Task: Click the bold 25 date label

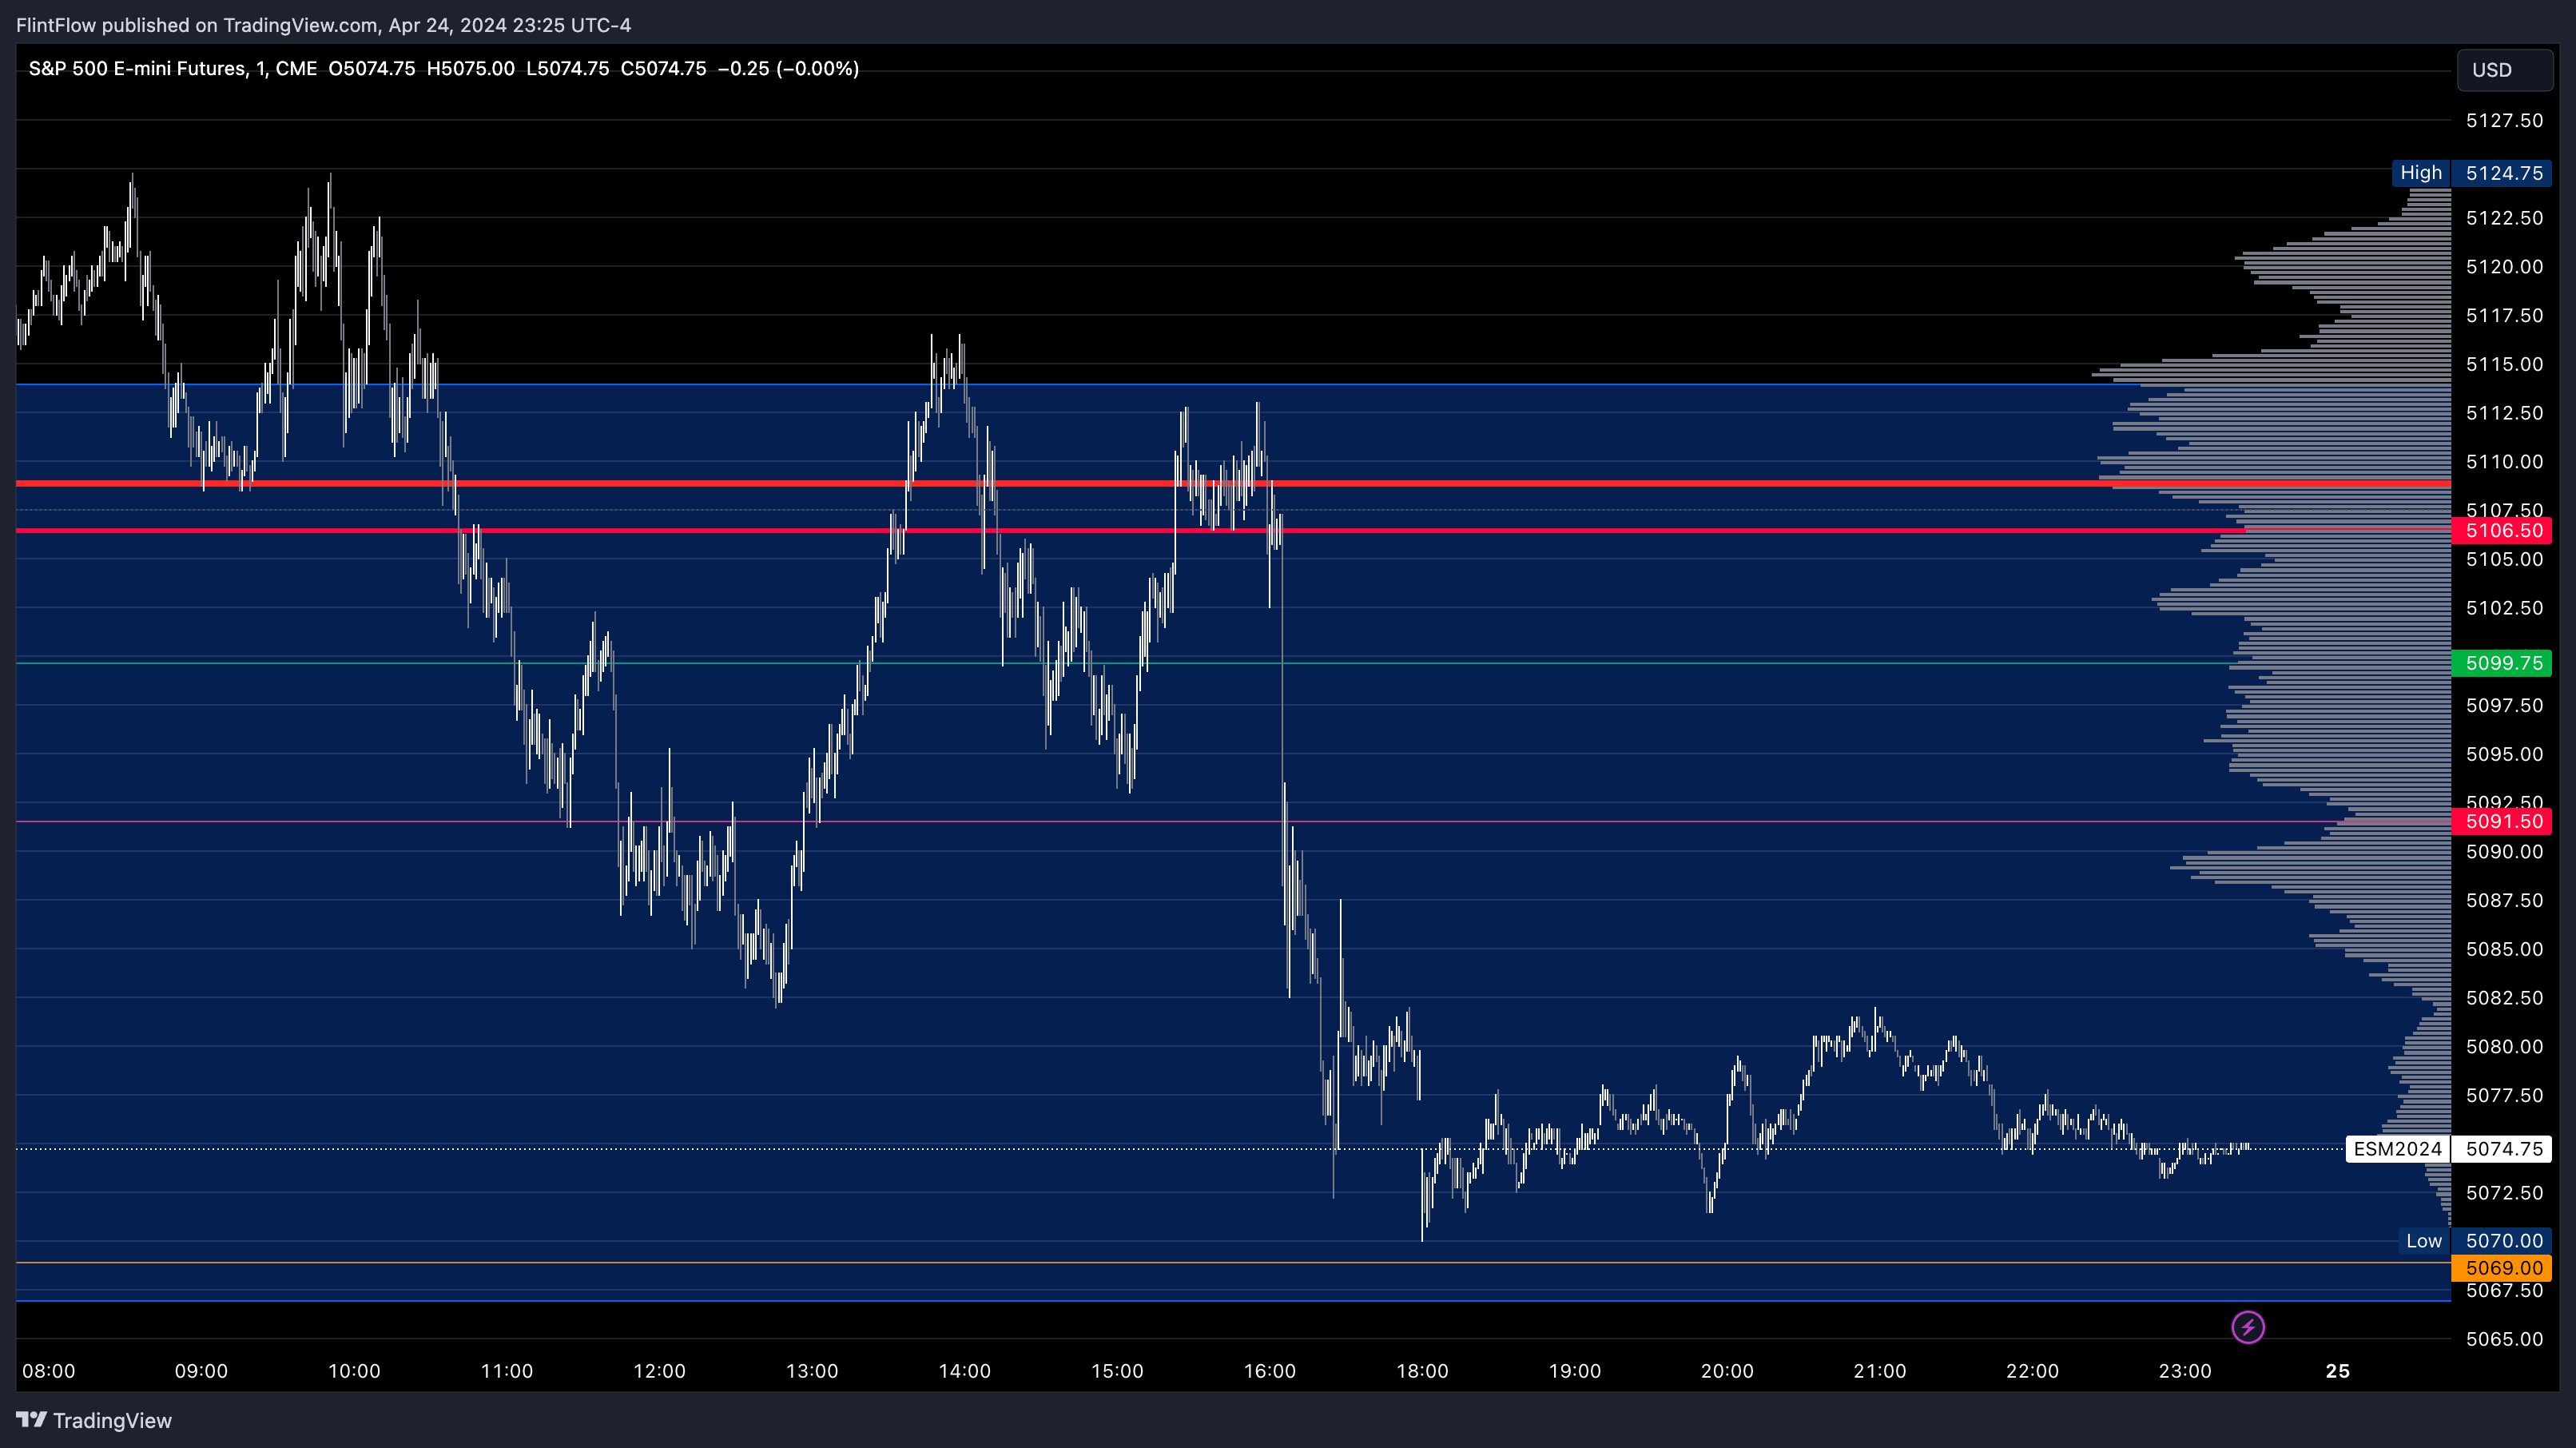Action: click(2338, 1371)
